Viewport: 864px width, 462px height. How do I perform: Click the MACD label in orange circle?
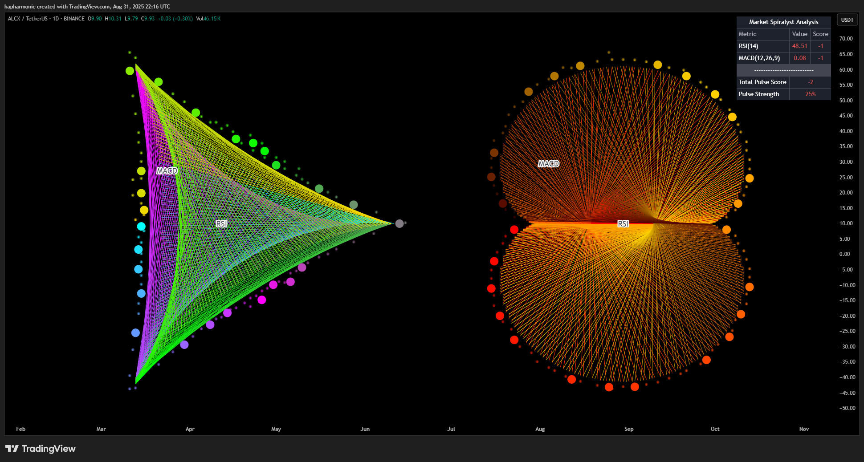pos(548,164)
